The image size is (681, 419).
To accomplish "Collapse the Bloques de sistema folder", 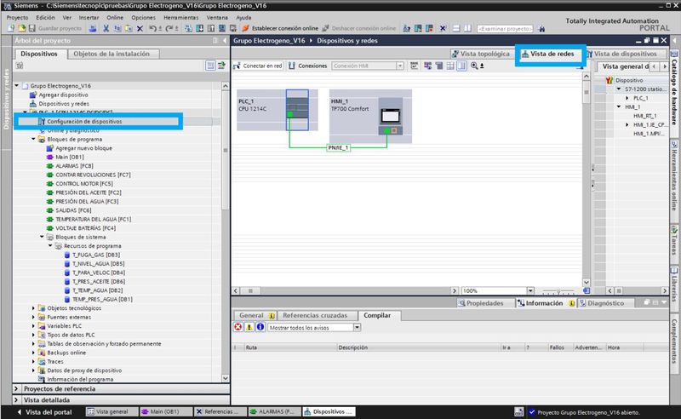I will (42, 237).
